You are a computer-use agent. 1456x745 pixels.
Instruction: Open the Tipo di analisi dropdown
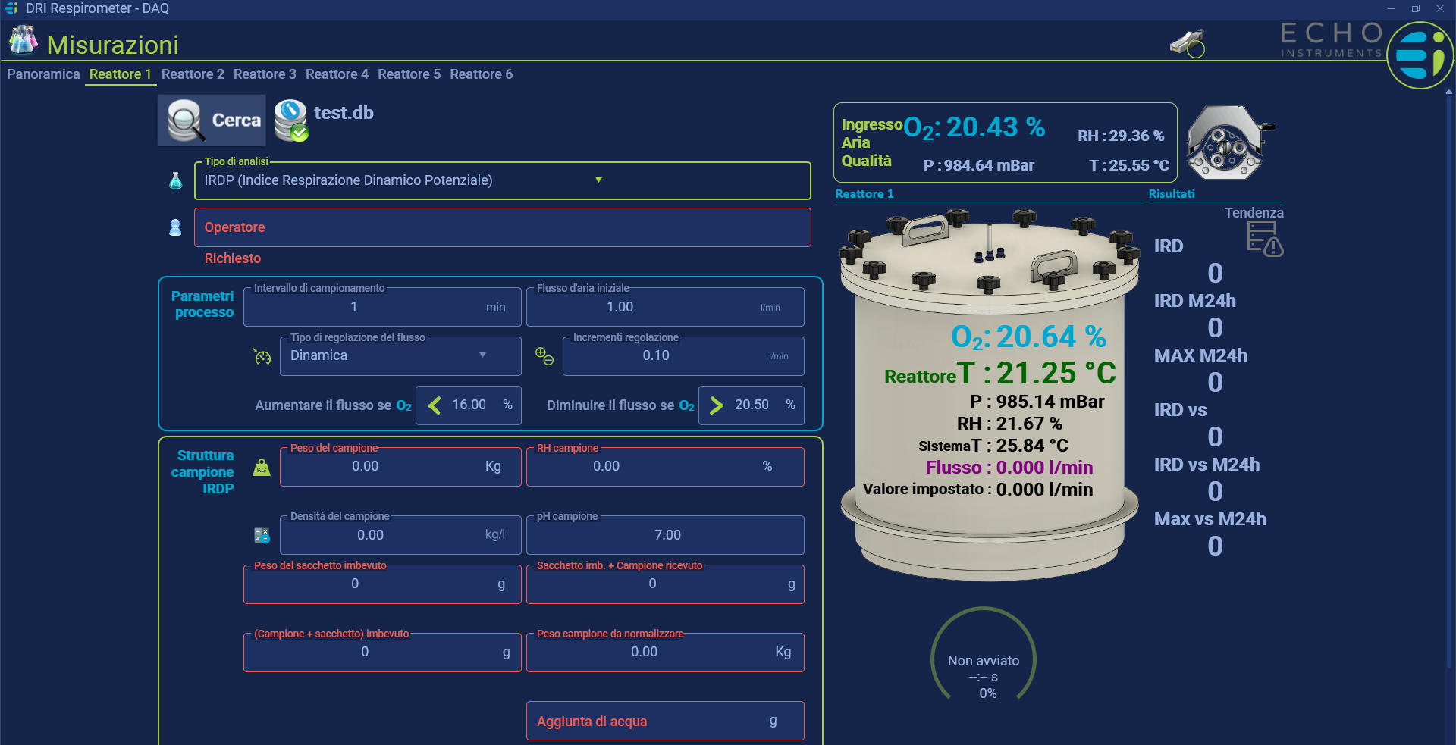pyautogui.click(x=598, y=180)
